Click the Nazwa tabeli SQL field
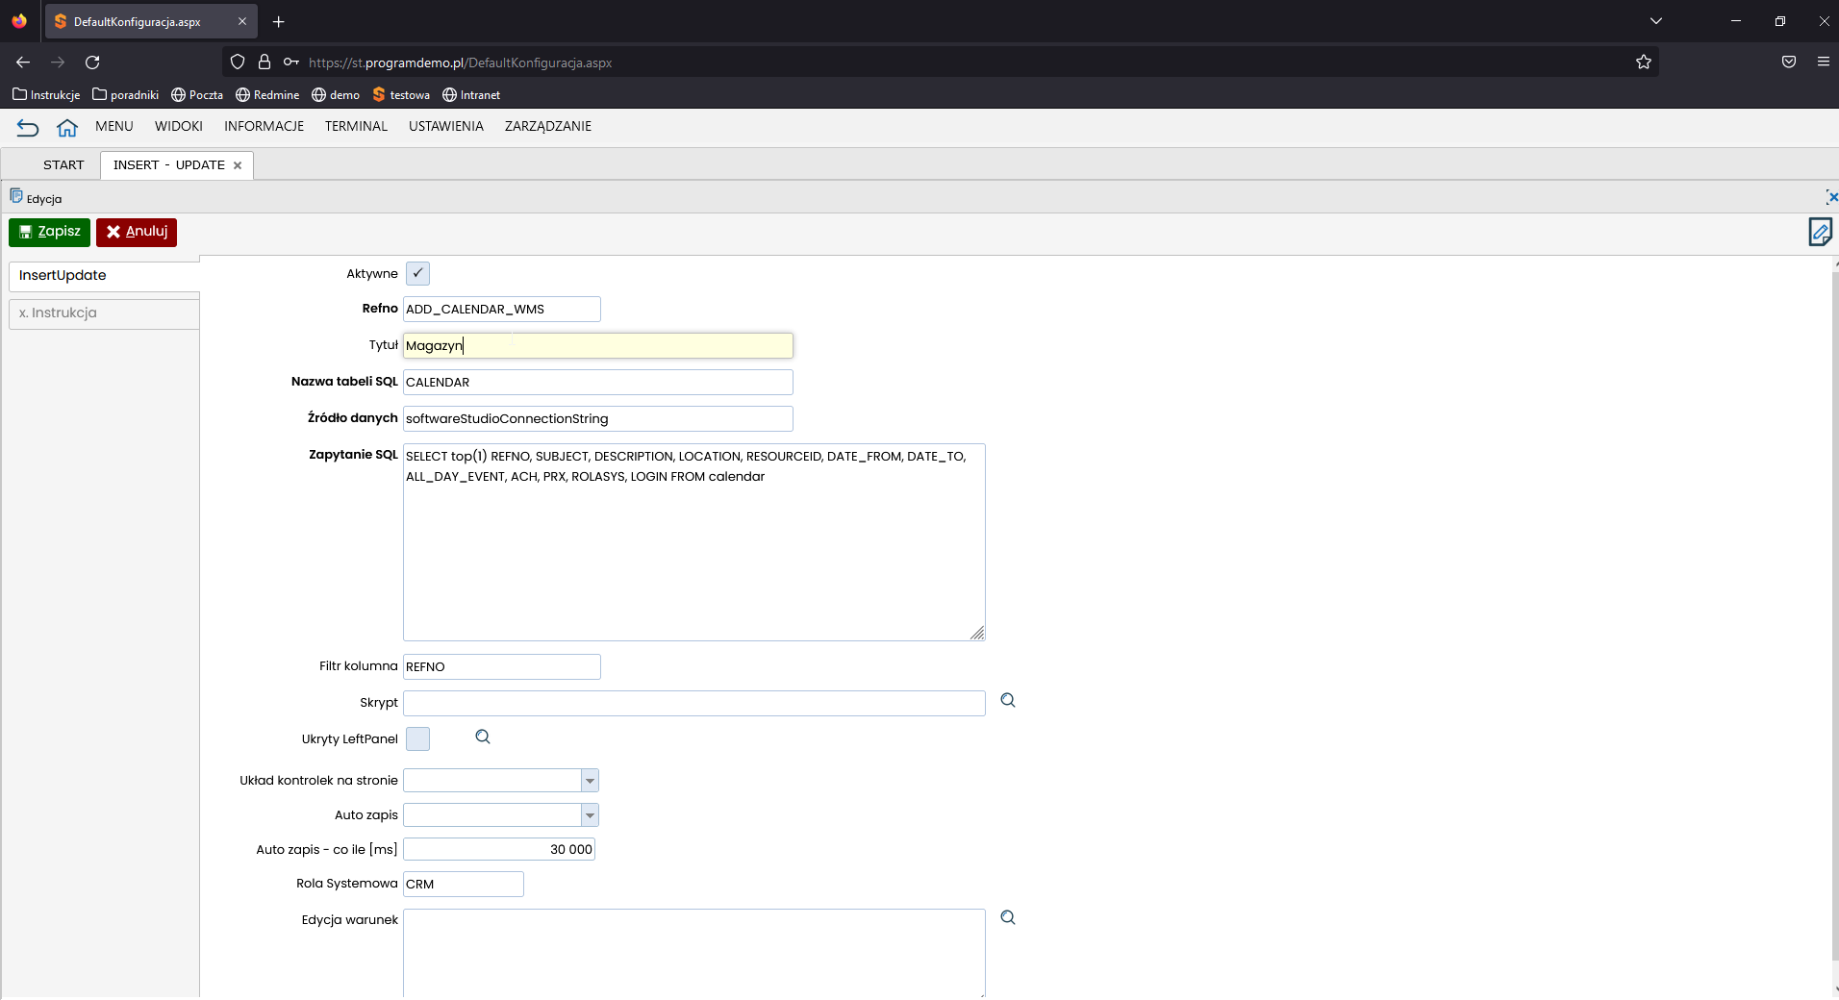This screenshot has height=1000, width=1839. click(x=598, y=383)
